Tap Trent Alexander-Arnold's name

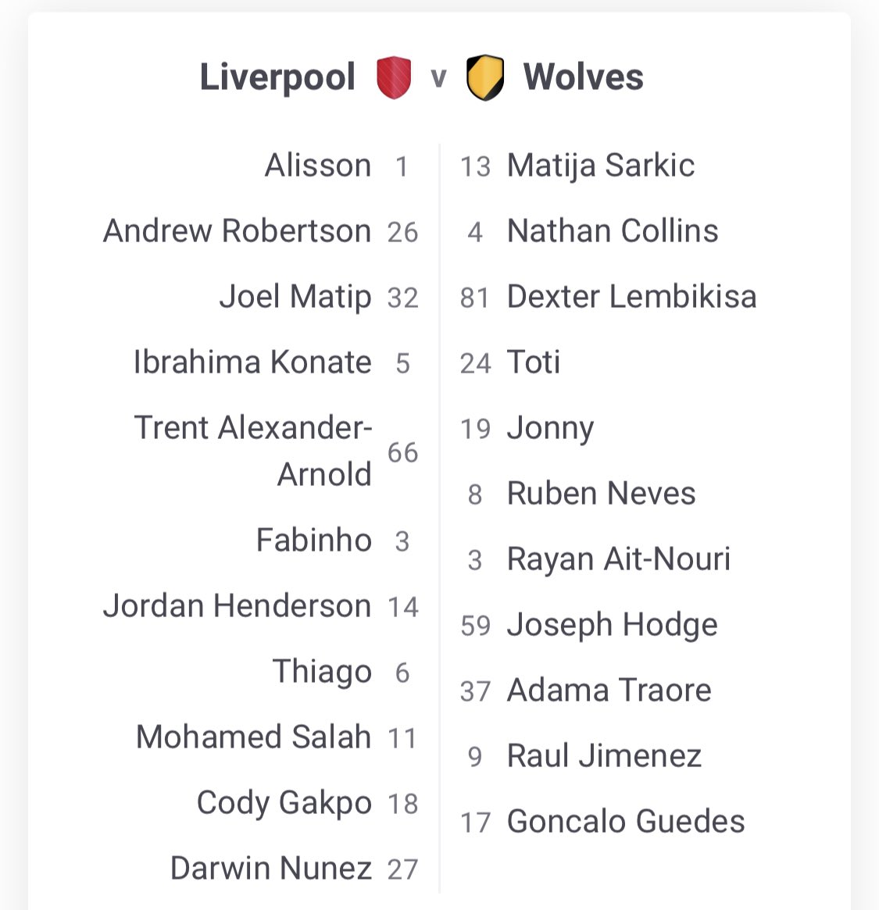(x=252, y=451)
